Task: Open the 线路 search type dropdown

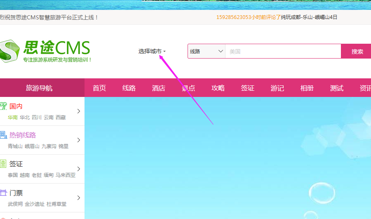Action: [x=206, y=52]
